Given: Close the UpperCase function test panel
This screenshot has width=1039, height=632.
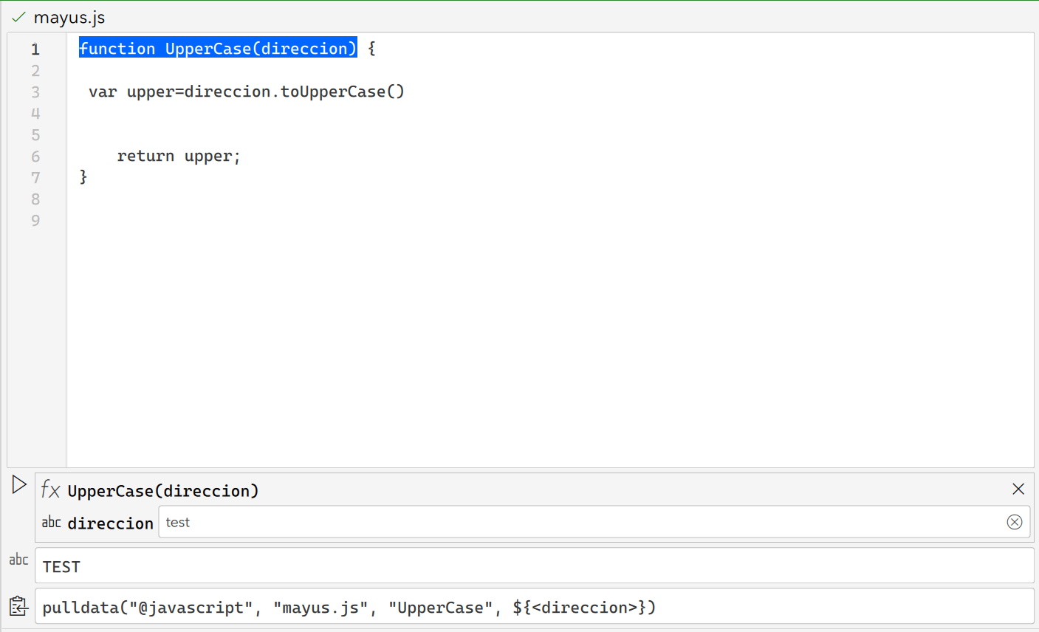Looking at the screenshot, I should (1018, 489).
